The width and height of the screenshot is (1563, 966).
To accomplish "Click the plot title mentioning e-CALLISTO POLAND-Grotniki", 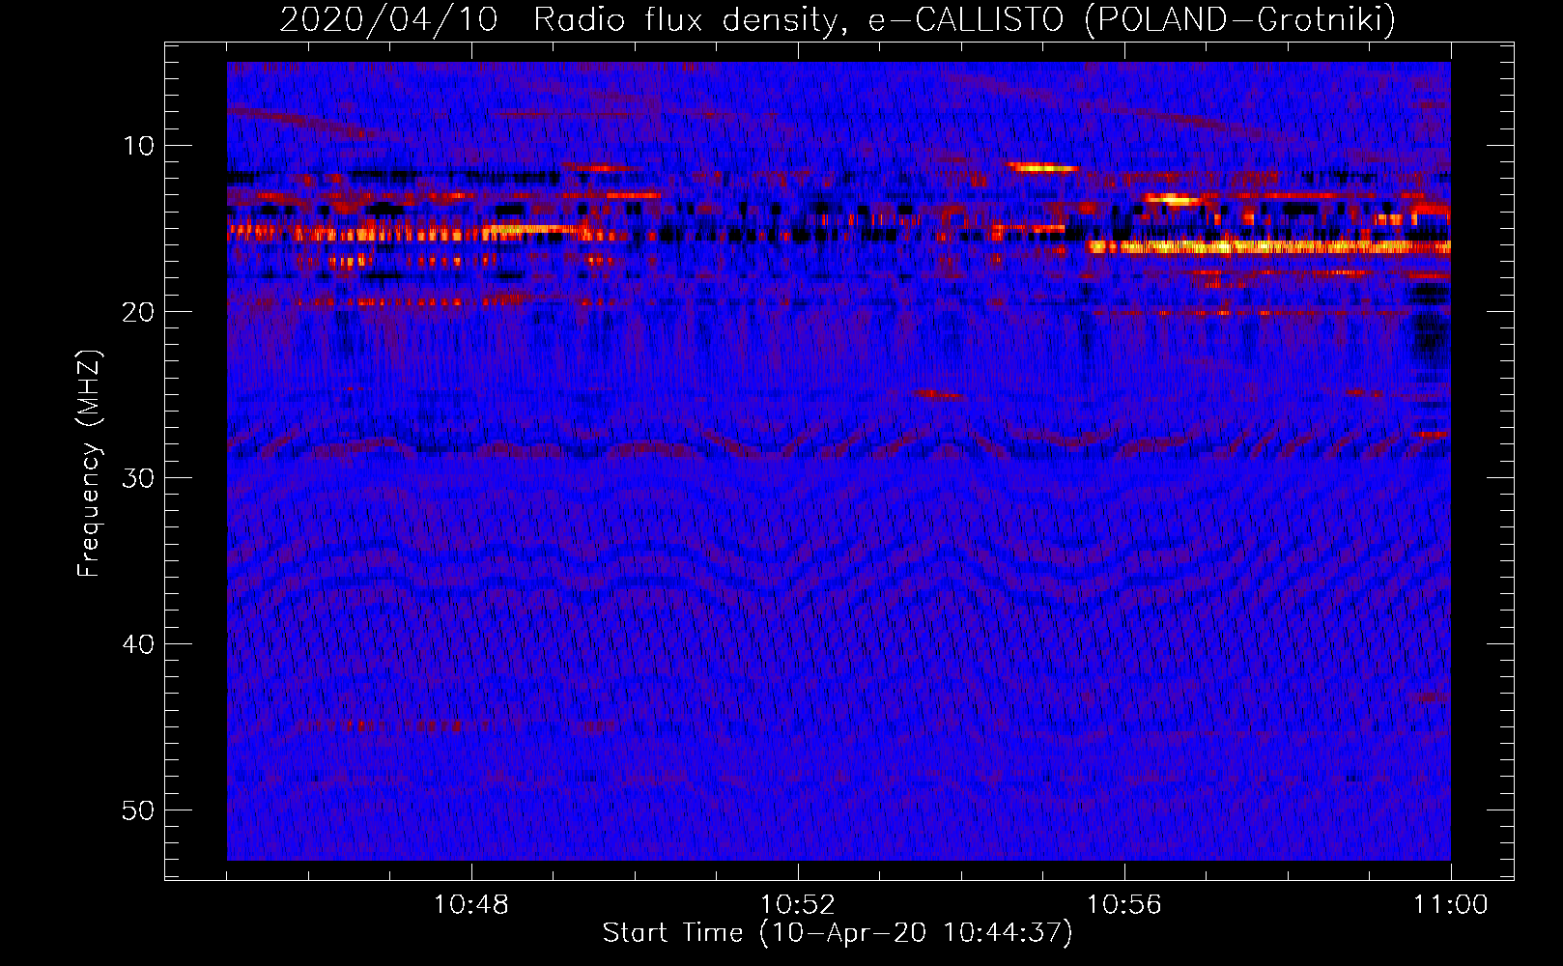I will [838, 19].
